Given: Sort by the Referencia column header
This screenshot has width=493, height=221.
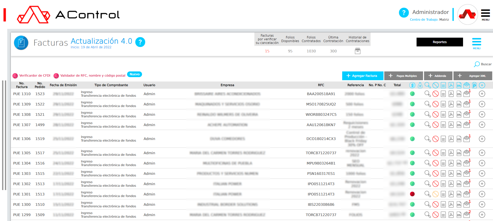Looking at the screenshot, I should tap(356, 85).
